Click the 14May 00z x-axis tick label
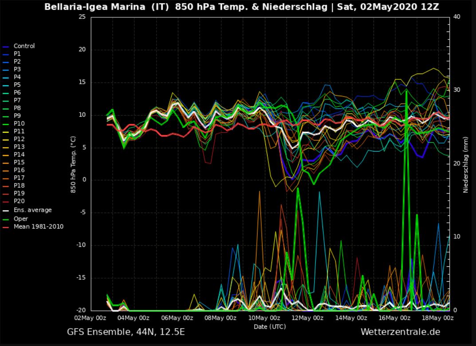Image resolution: width=476 pixels, height=346 pixels. pos(351,318)
